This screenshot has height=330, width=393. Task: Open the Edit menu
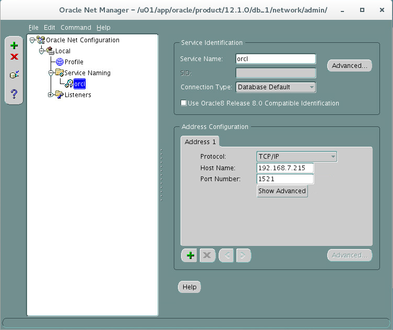click(50, 27)
